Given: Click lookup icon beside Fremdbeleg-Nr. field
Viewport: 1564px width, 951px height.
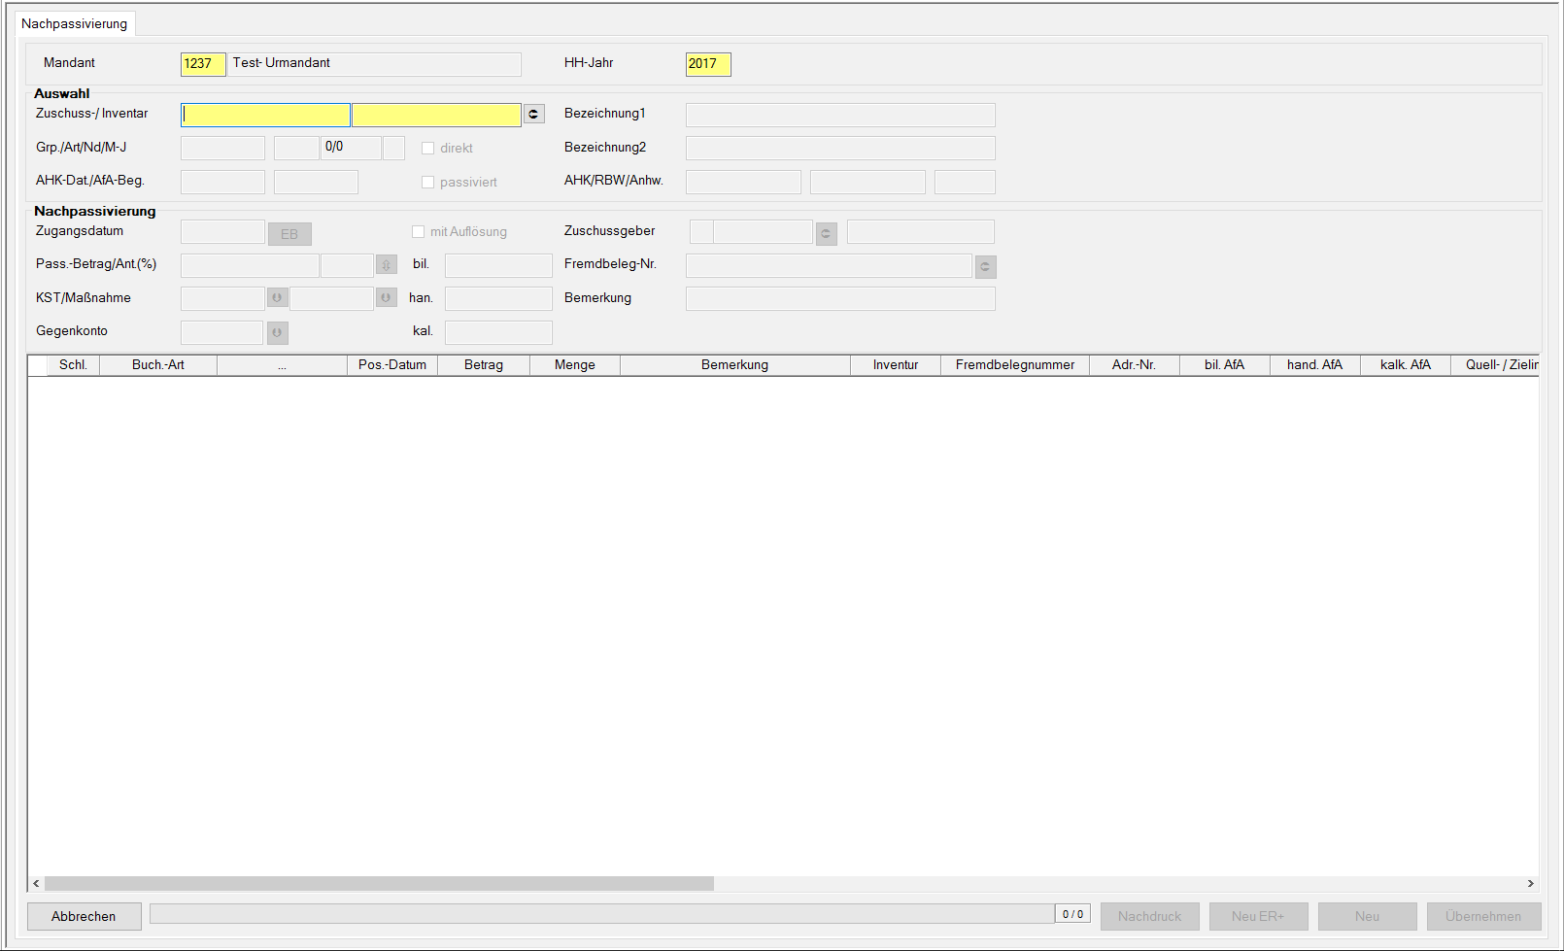Looking at the screenshot, I should click(x=985, y=266).
